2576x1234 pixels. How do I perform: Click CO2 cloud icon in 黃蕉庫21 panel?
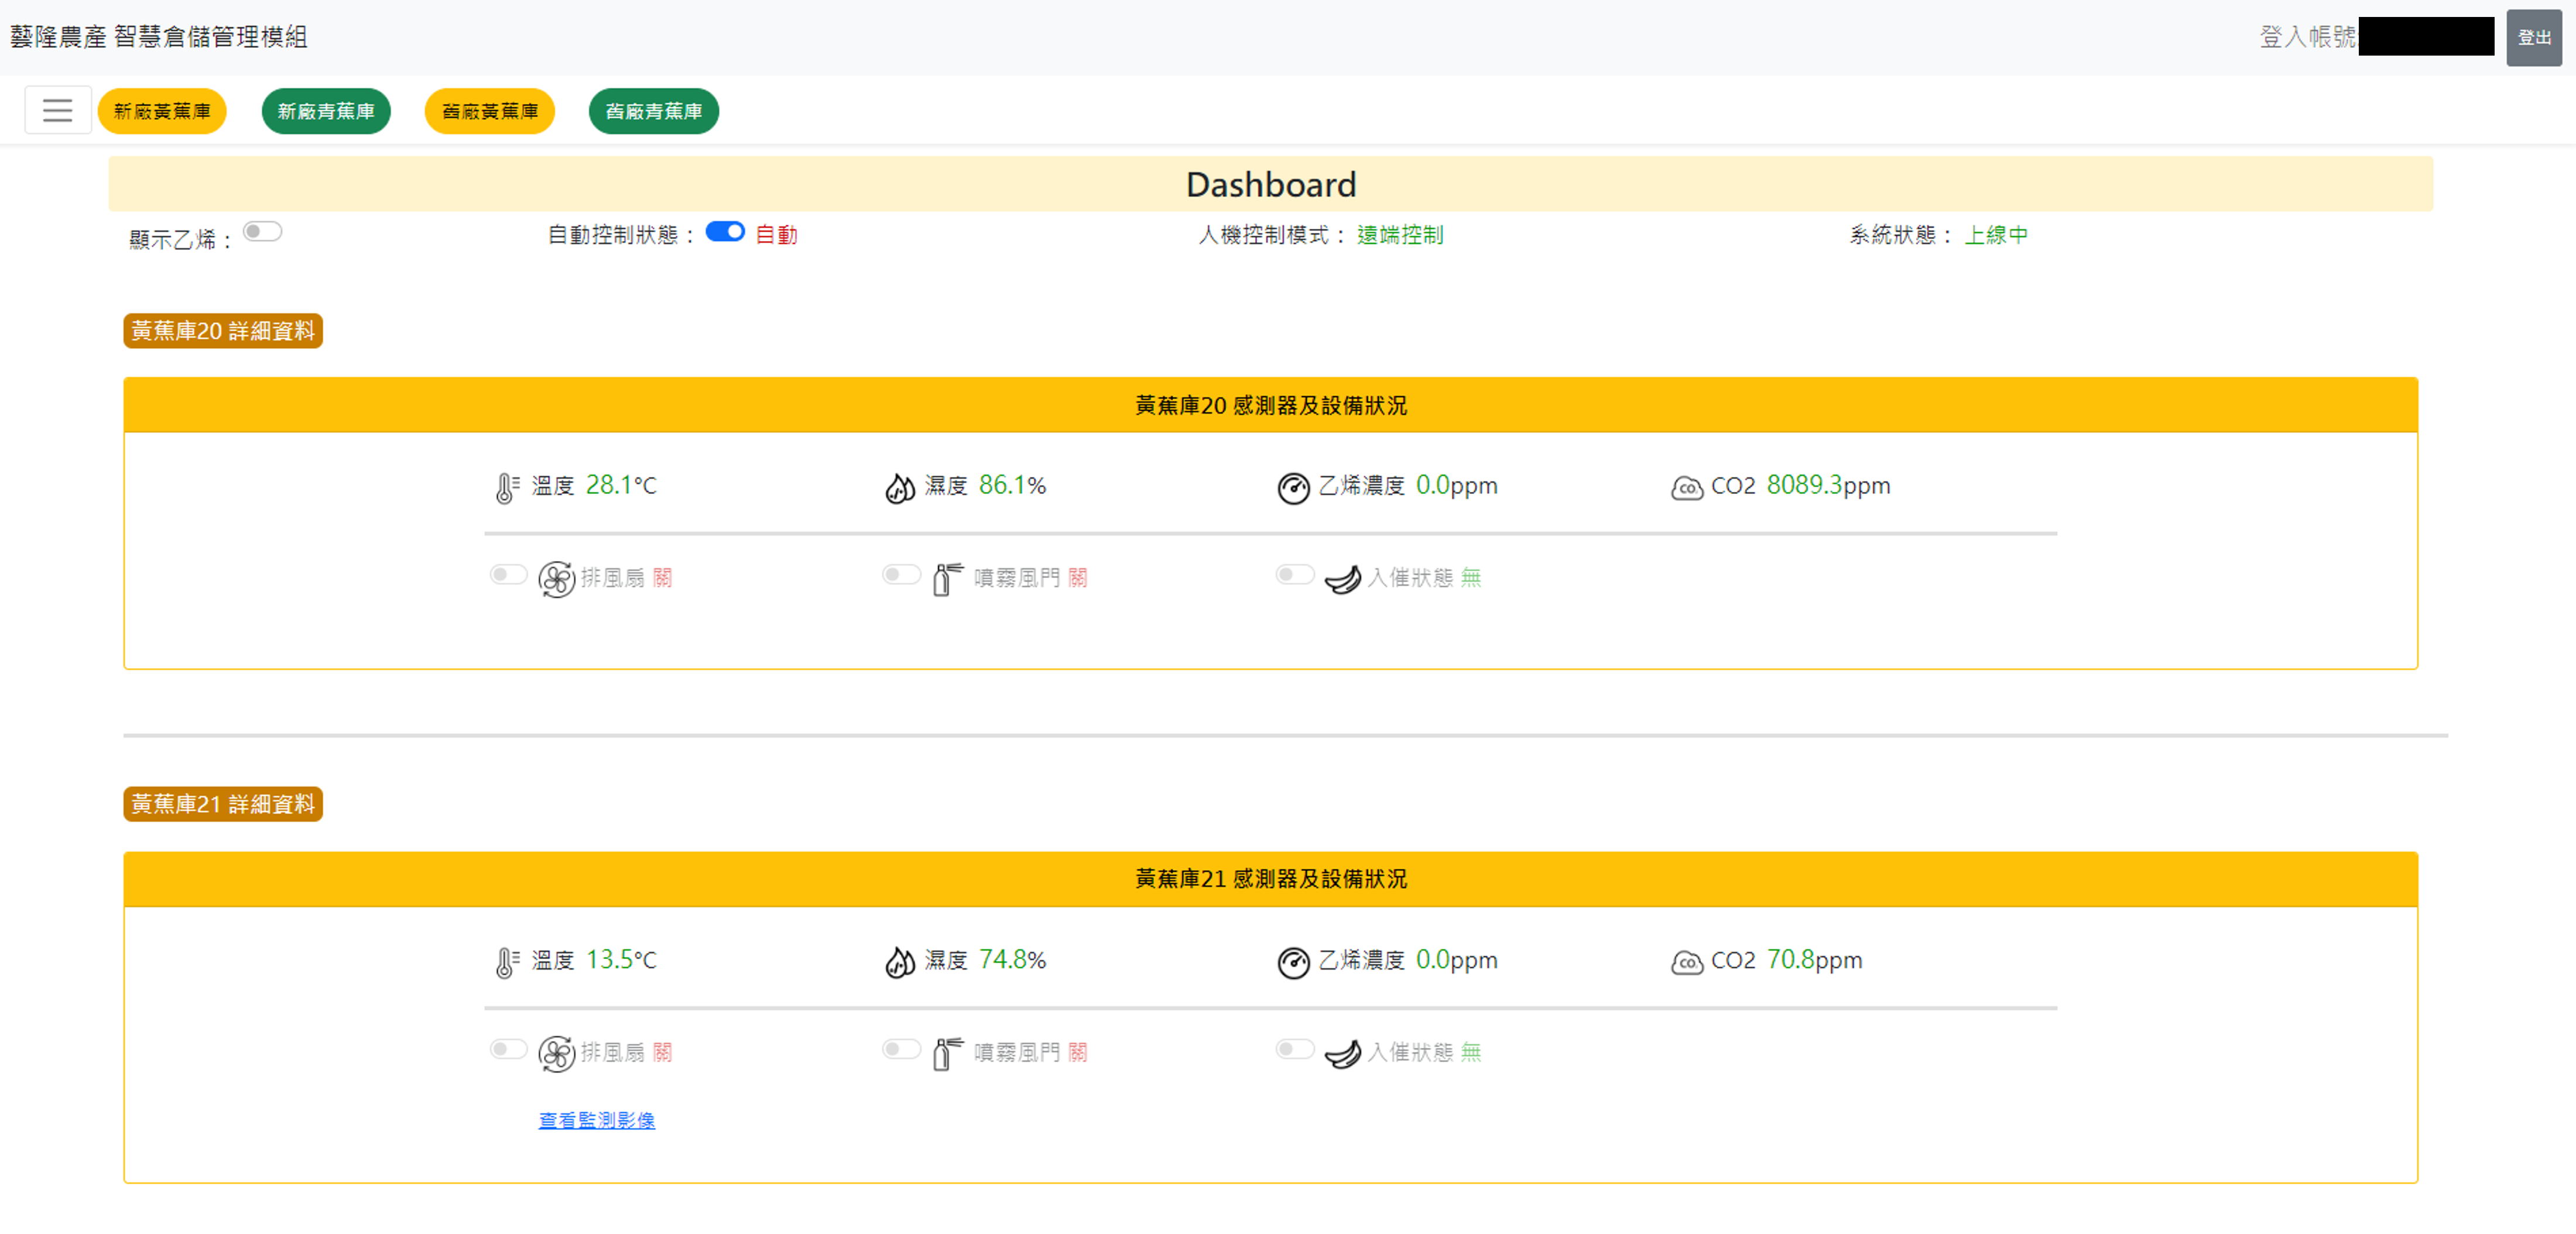coord(1686,963)
